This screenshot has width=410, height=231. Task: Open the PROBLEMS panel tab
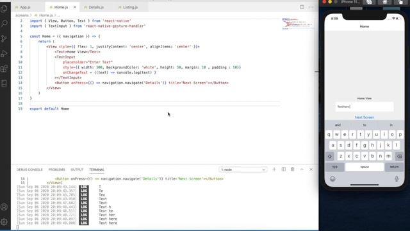pyautogui.click(x=57, y=169)
